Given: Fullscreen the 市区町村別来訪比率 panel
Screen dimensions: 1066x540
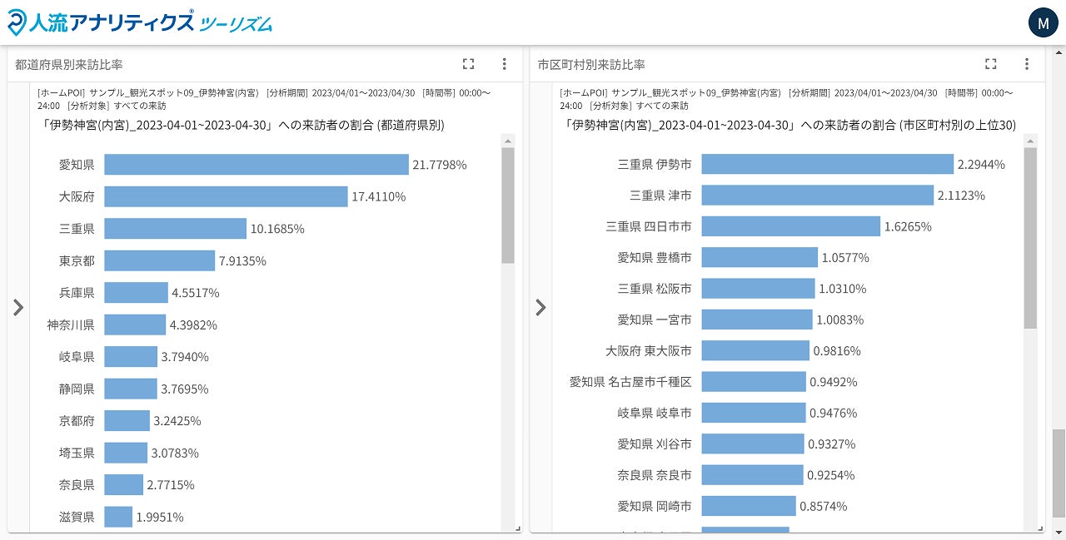Looking at the screenshot, I should [990, 64].
